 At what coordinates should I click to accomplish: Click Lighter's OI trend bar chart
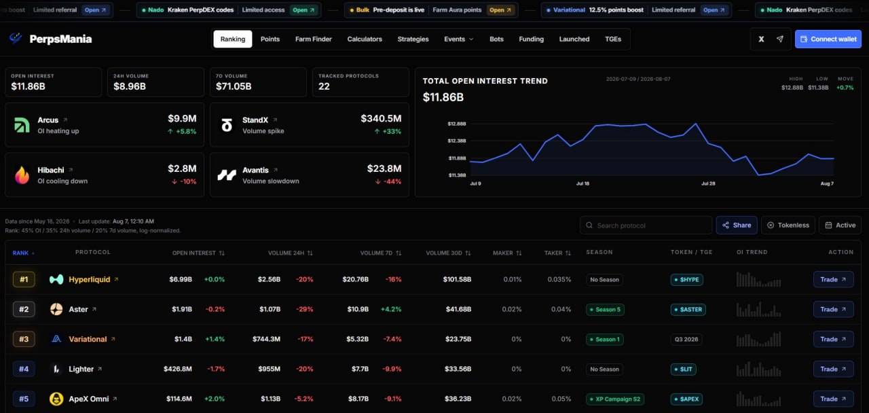759,369
